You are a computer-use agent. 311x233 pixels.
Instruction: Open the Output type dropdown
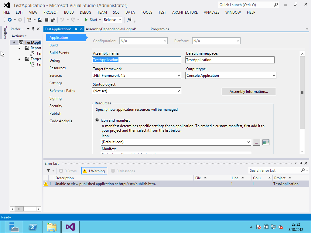click(274, 76)
